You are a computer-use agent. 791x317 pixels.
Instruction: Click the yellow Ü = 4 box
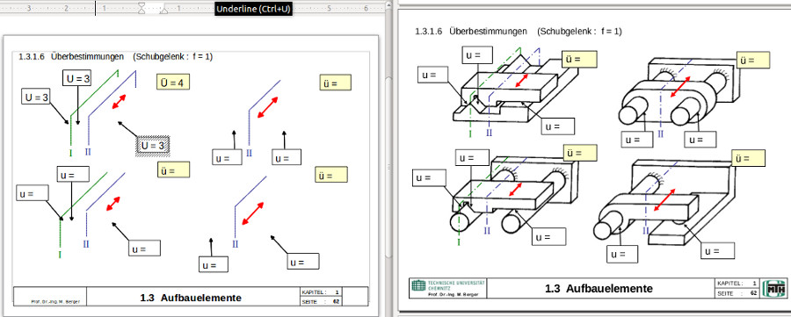[173, 83]
